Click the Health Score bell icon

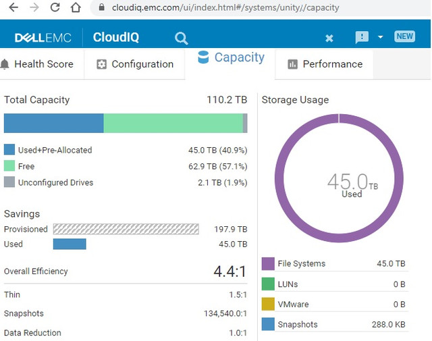[5, 64]
